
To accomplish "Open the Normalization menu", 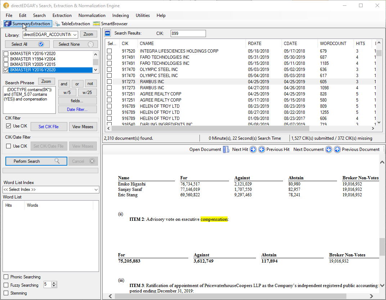I will tap(92, 15).
